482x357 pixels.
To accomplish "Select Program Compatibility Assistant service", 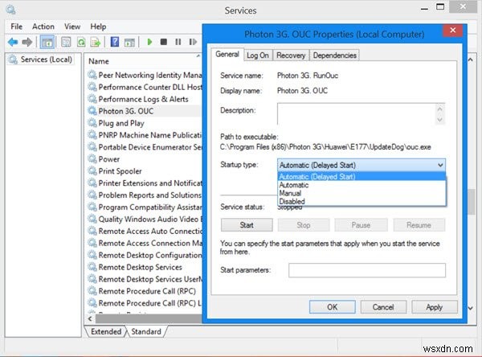I will [x=145, y=207].
